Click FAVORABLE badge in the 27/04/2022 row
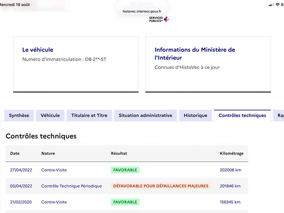Image resolution: width=284 pixels, height=213 pixels. pos(125,170)
